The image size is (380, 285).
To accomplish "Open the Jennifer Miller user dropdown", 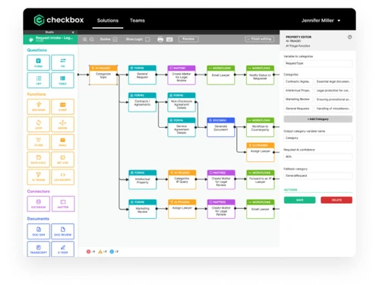I will 321,21.
